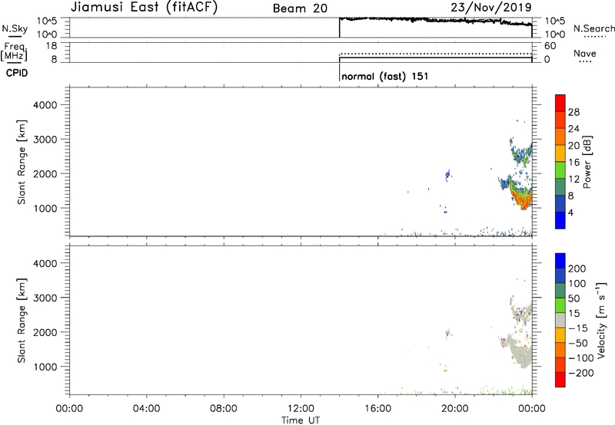
Task: Select the "12:00" time tick label
Action: coord(301,409)
